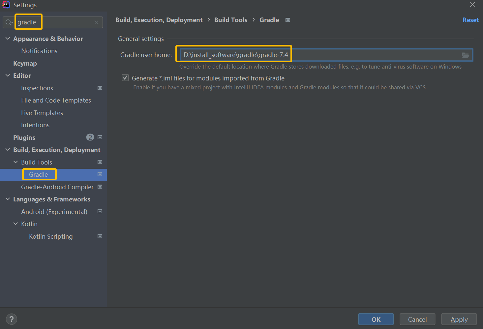Image resolution: width=483 pixels, height=329 pixels.
Task: Open Gradle-Android Compiler settings
Action: tap(57, 187)
